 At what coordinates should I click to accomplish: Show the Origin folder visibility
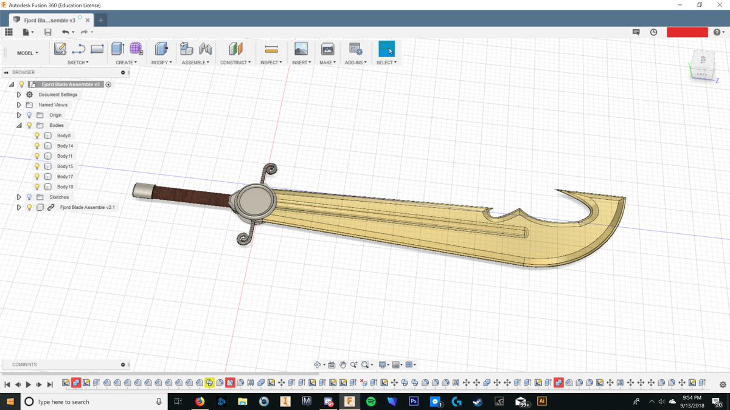(29, 115)
